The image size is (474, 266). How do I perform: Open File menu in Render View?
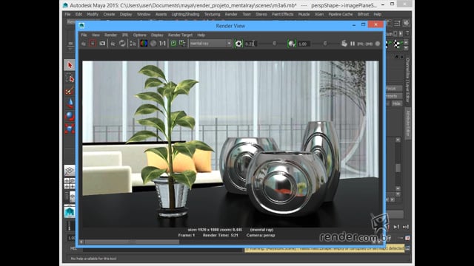(84, 35)
